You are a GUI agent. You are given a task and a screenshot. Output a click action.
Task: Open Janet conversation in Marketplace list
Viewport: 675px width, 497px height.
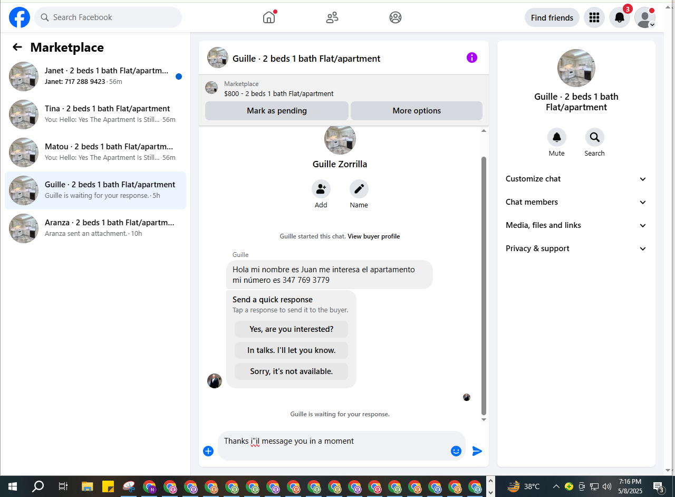coord(95,77)
